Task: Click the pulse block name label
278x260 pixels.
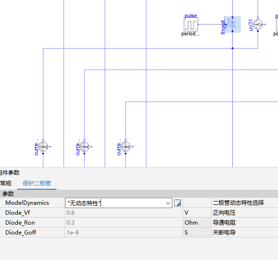Action: [x=191, y=16]
